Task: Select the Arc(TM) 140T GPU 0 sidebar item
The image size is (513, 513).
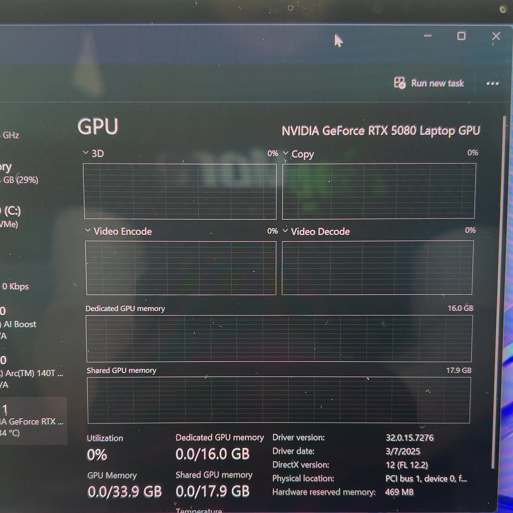Action: [x=32, y=372]
